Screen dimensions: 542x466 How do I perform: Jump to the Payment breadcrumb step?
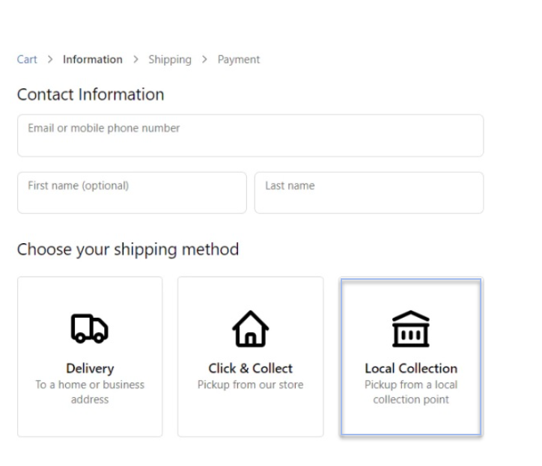click(239, 60)
